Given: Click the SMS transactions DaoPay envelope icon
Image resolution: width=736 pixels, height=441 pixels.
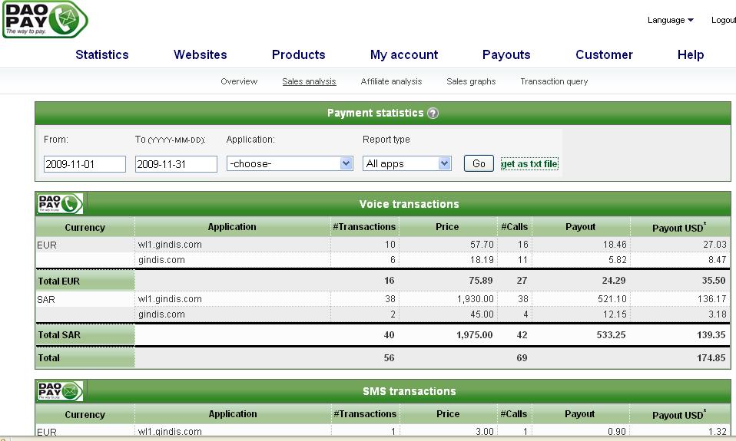Looking at the screenshot, I should tap(60, 391).
